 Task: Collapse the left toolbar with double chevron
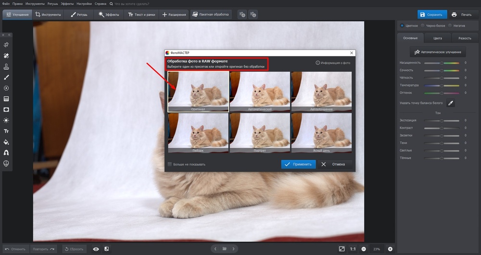point(9,35)
